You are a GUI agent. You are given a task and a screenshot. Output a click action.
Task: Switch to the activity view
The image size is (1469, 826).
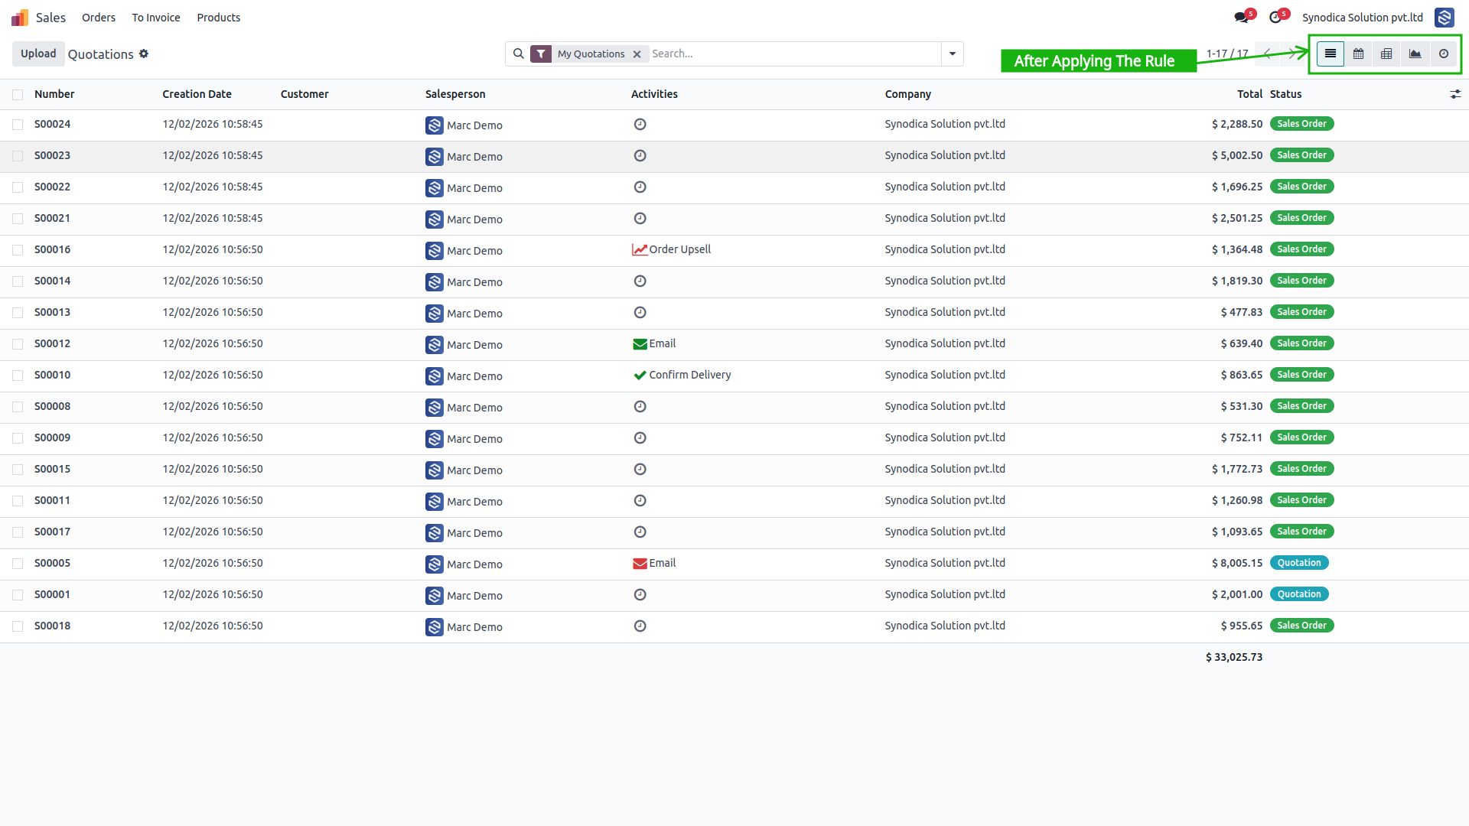(x=1444, y=54)
